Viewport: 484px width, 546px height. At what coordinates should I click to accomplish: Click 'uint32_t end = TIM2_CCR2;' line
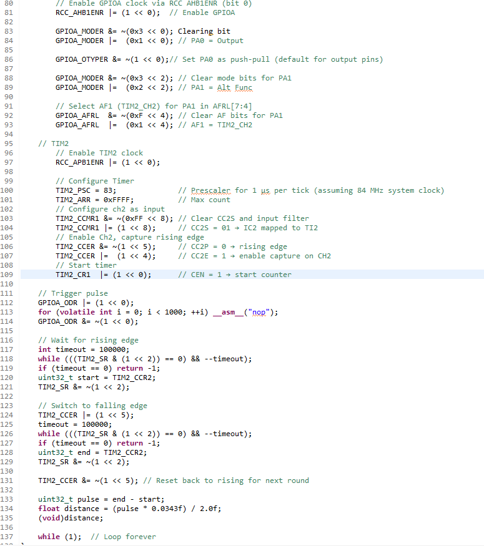(x=92, y=452)
